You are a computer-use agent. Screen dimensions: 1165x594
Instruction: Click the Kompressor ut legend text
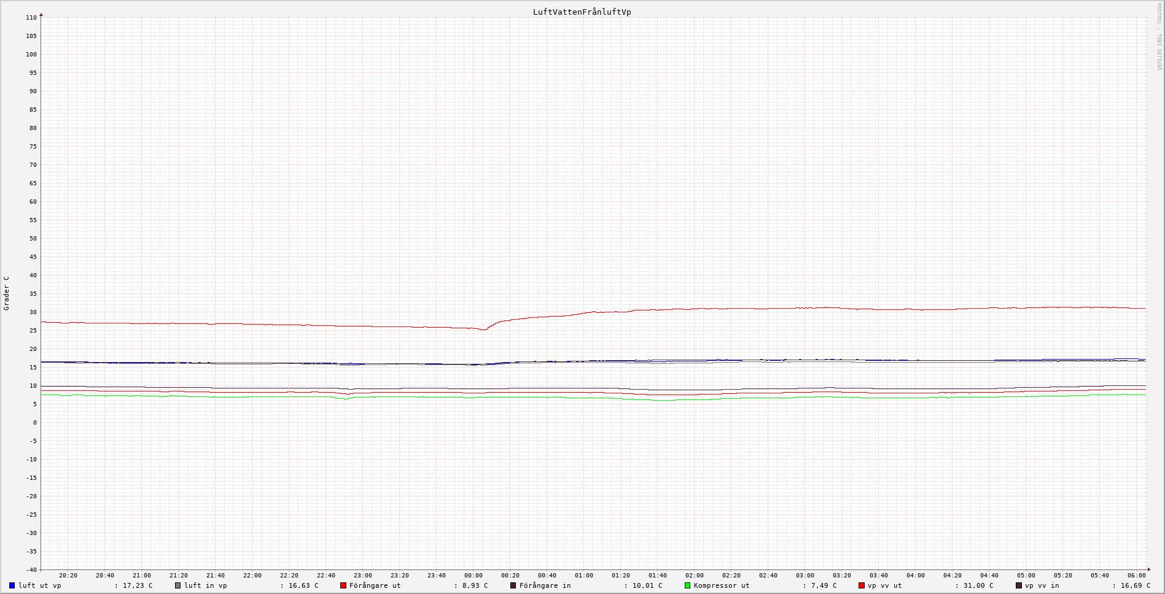coord(721,585)
